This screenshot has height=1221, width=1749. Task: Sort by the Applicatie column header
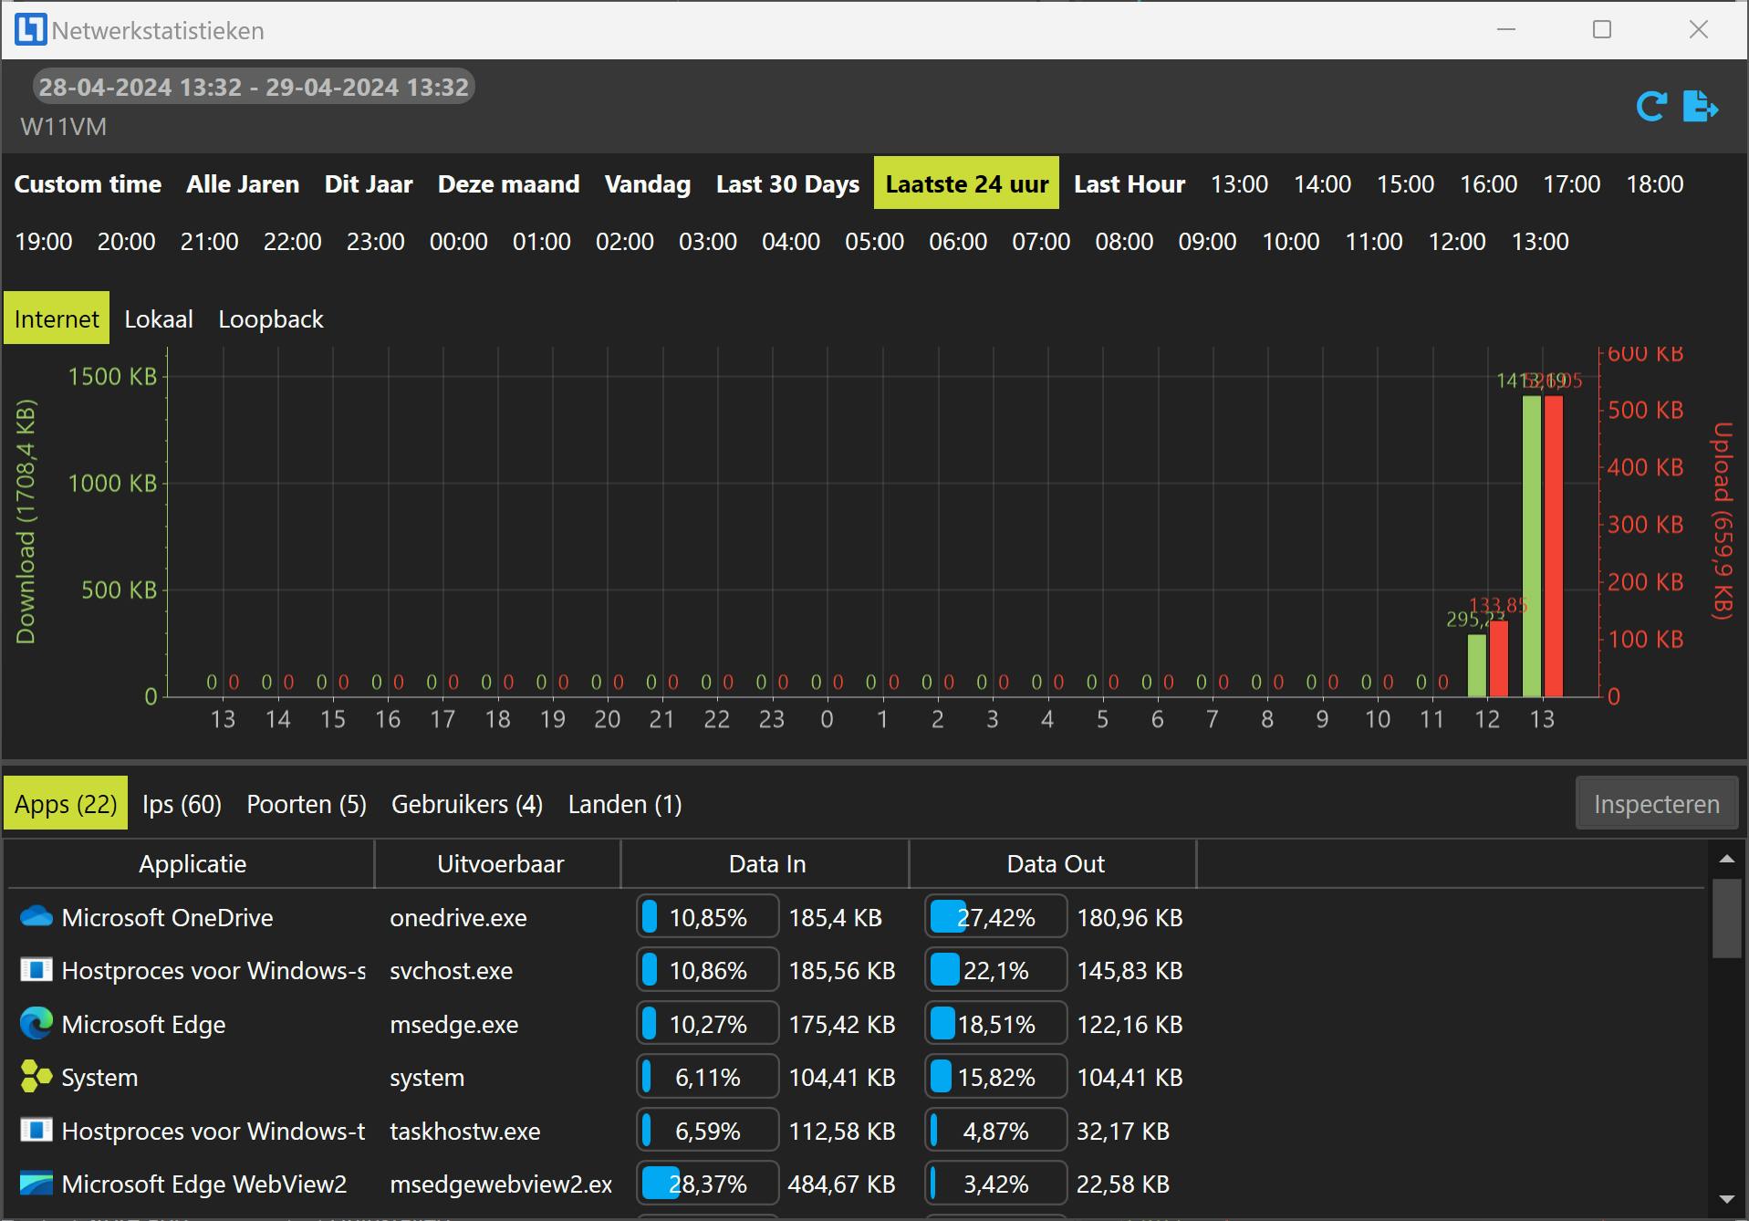(x=192, y=864)
